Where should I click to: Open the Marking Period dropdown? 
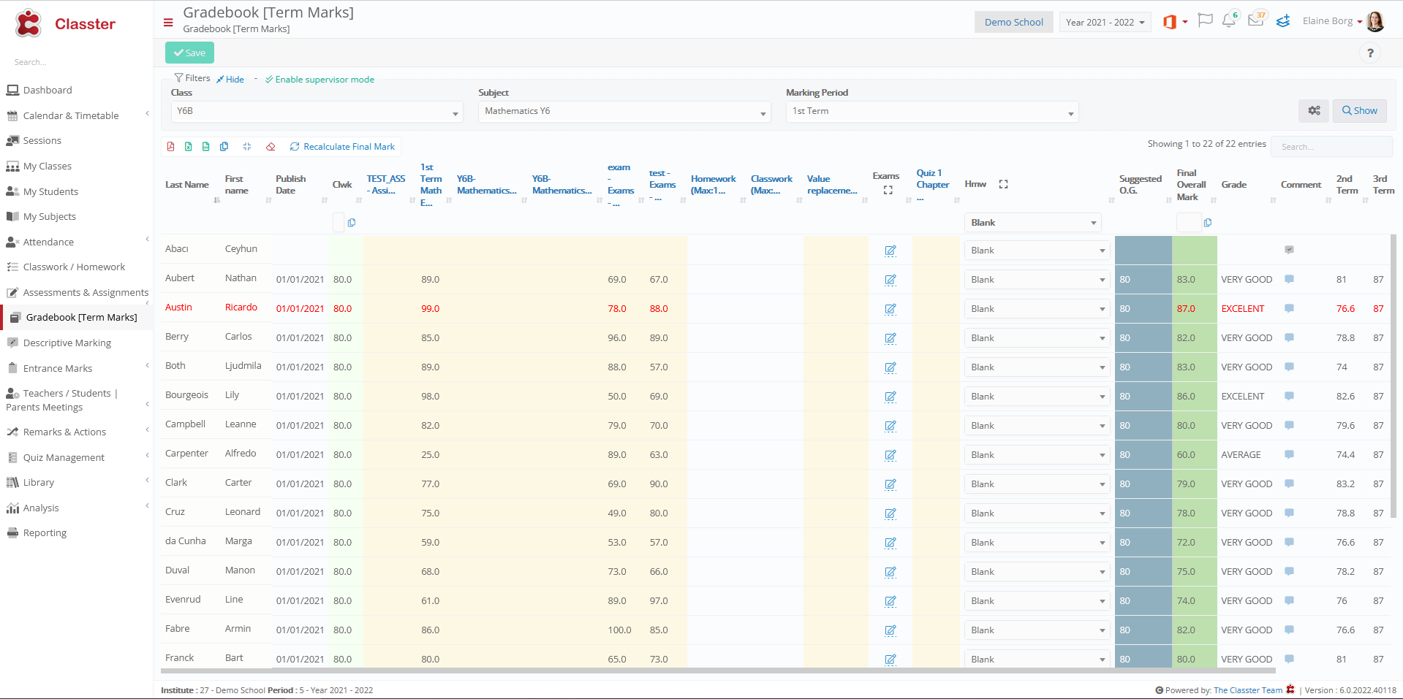931,111
